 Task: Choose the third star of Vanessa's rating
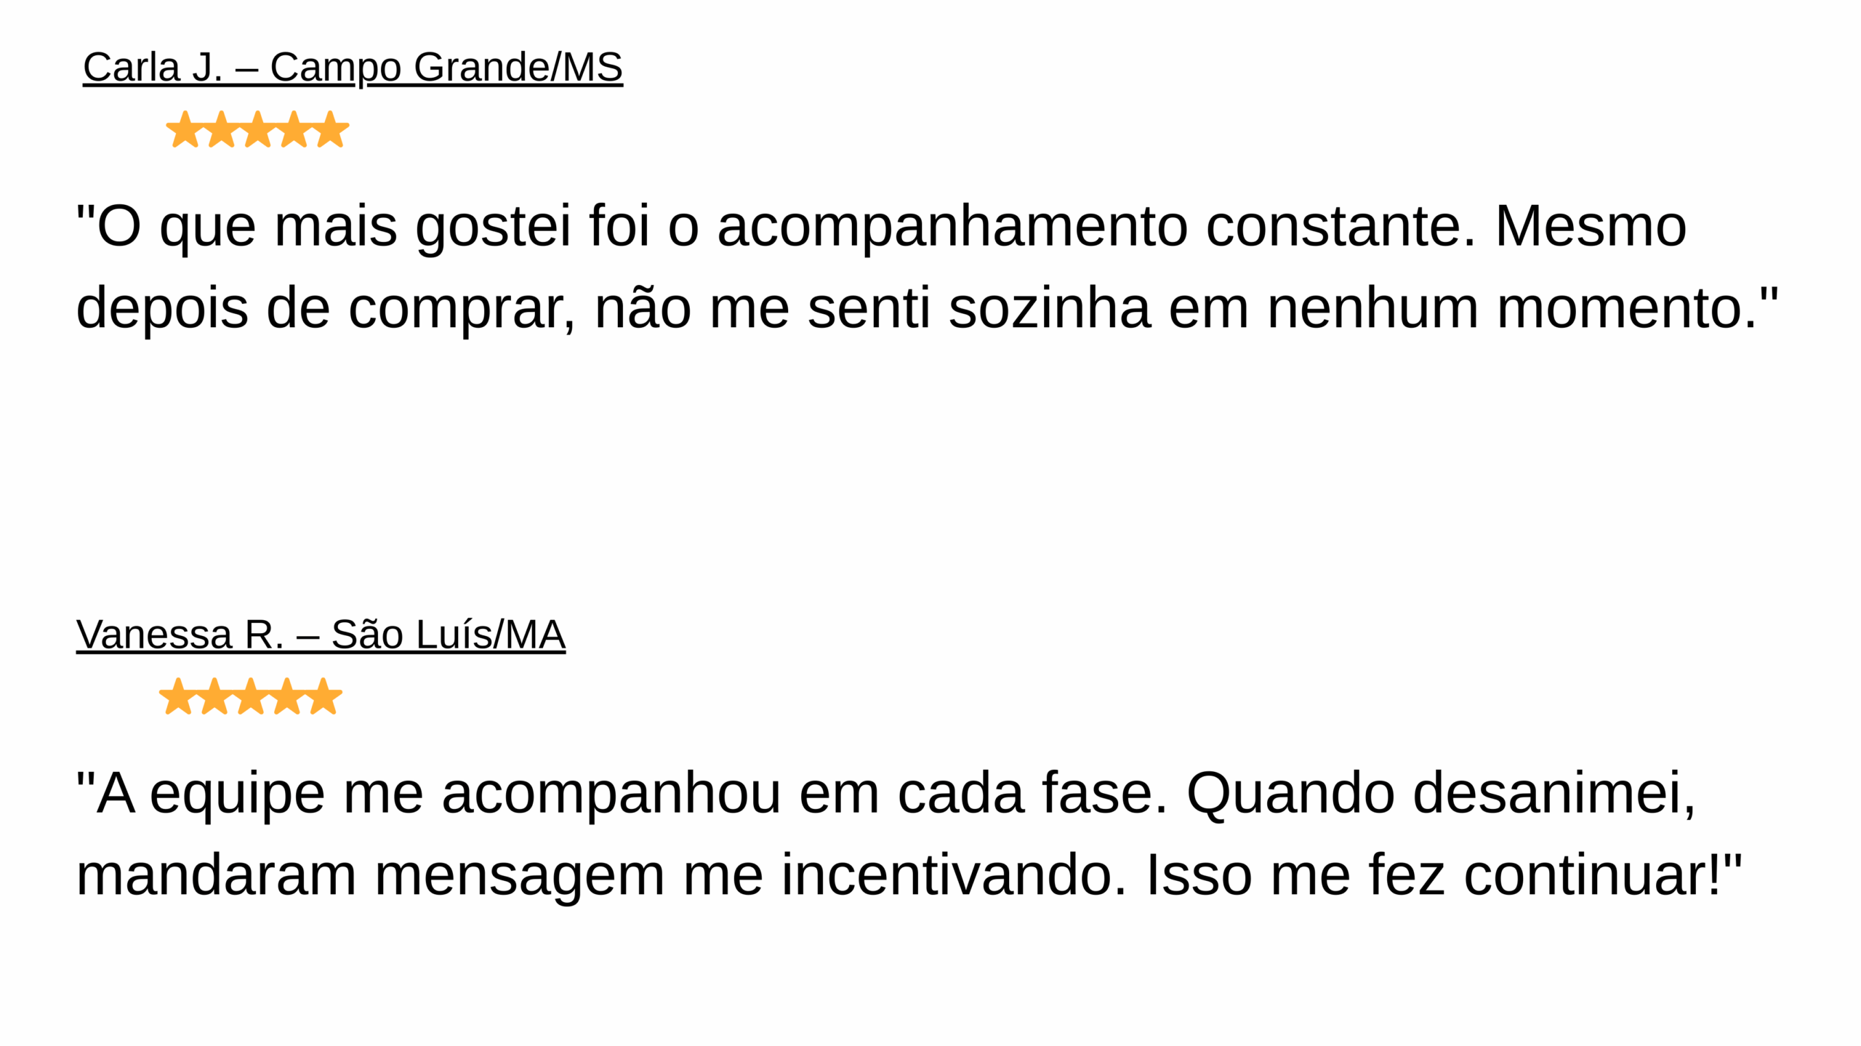tap(251, 696)
